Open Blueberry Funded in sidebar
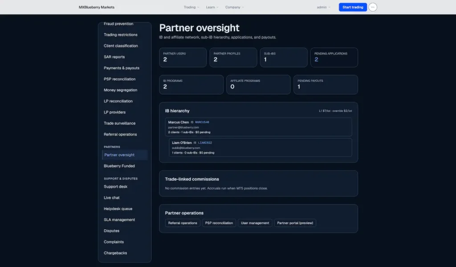Viewport: 456px width, 267px height. (x=119, y=166)
